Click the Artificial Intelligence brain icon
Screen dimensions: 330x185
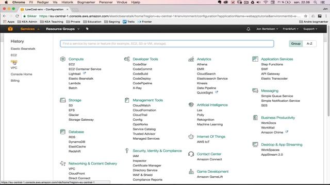191,105
